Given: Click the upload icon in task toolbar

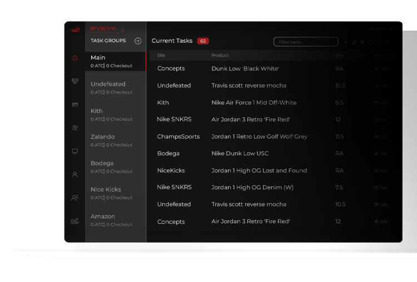Looking at the screenshot, I should (387, 42).
